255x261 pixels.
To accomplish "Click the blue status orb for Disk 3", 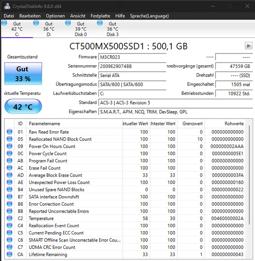I will click(x=100, y=23).
